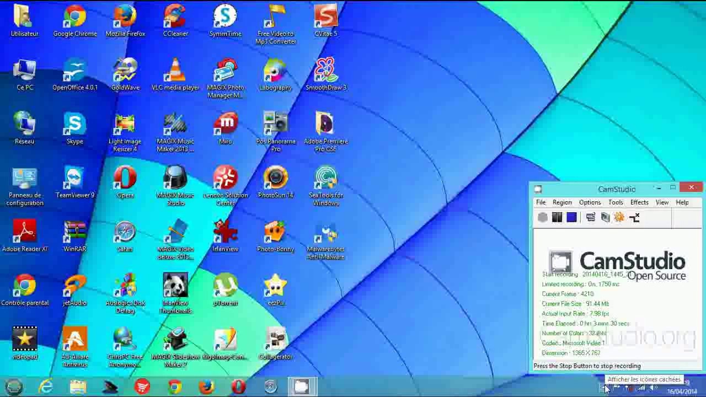Show hidden system tray icons

point(604,388)
